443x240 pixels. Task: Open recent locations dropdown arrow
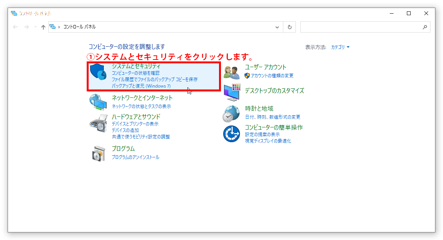pos(35,27)
